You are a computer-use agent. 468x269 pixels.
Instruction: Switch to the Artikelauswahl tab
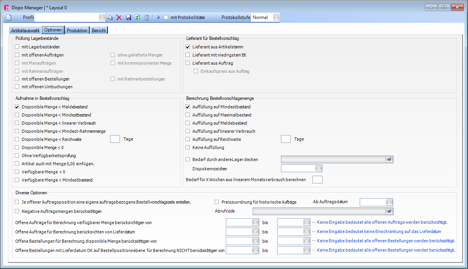point(25,31)
